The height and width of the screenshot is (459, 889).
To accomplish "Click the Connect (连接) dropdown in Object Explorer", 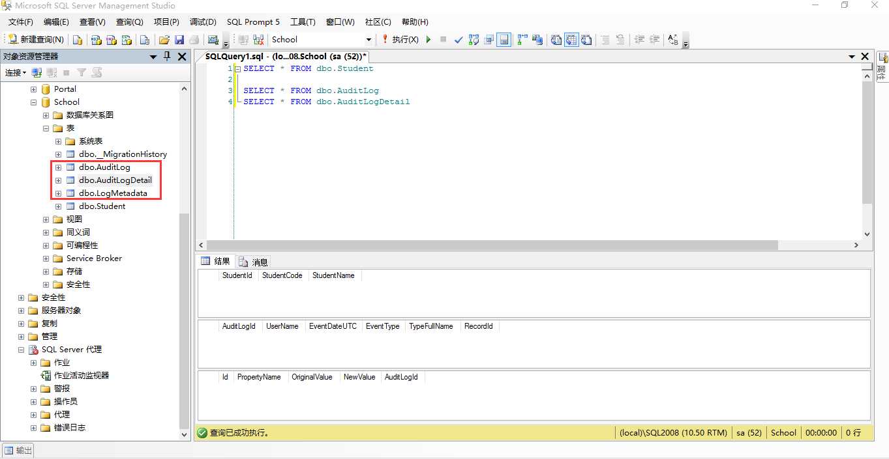I will (16, 72).
